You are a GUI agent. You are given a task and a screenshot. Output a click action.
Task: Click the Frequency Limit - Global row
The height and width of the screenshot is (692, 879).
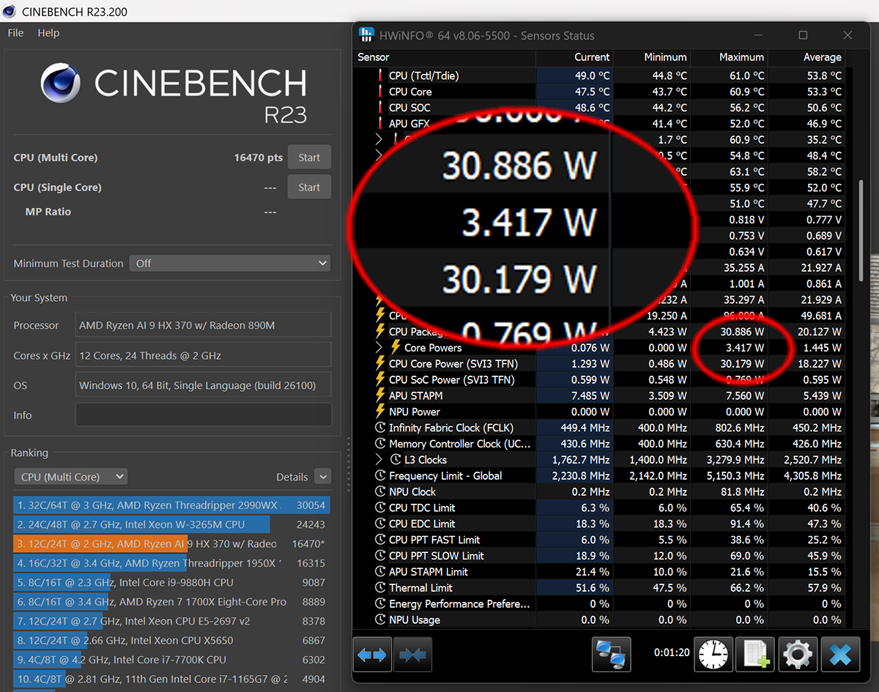click(x=599, y=475)
